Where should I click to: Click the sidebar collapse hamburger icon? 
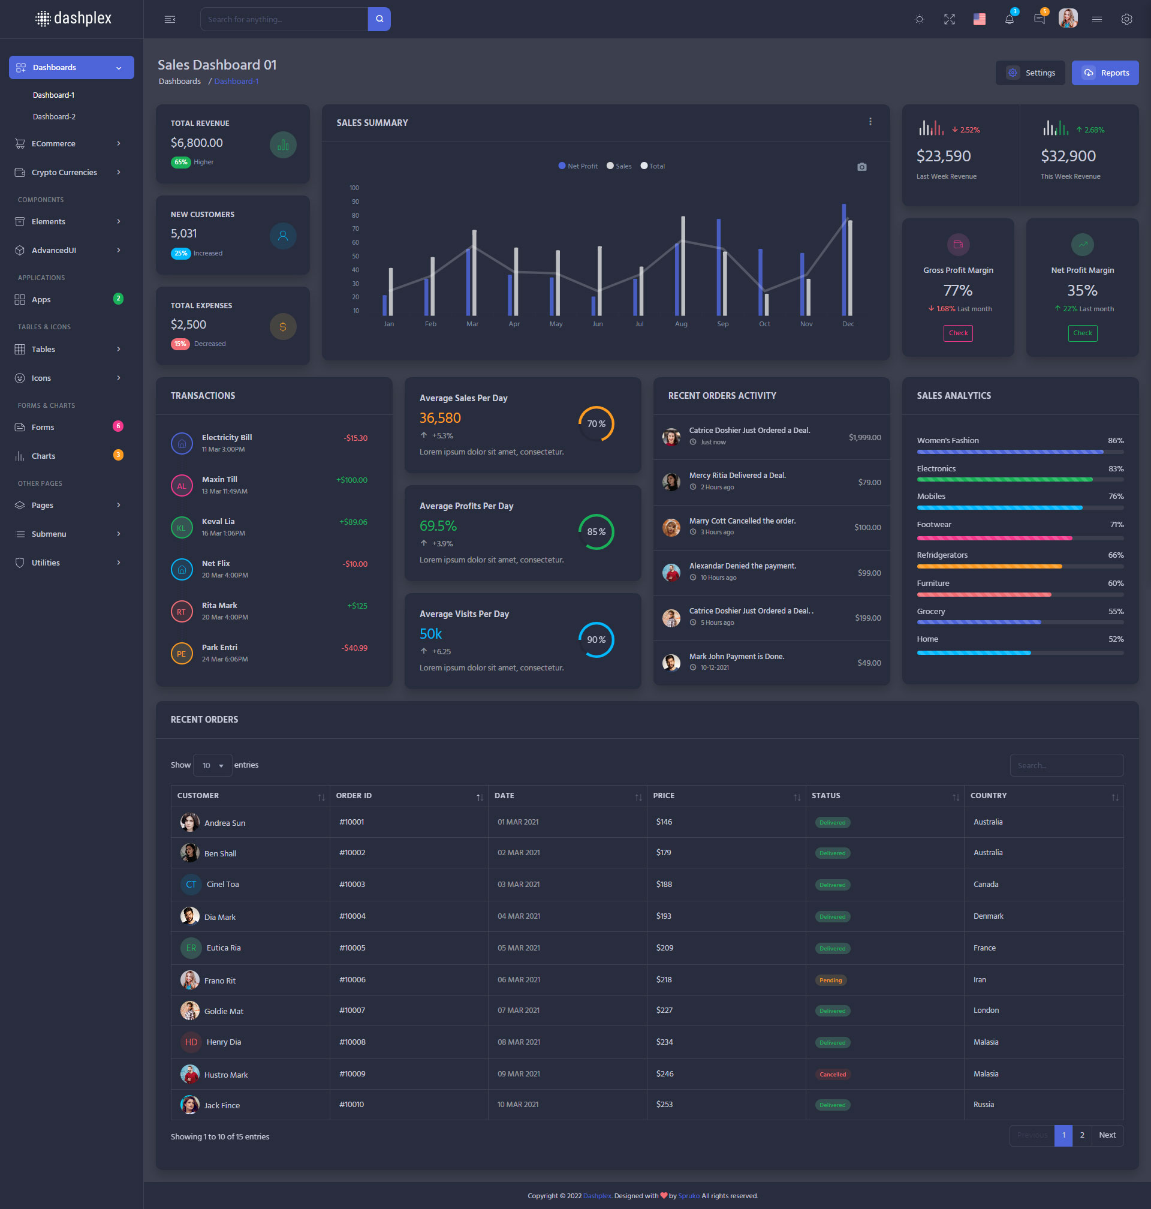click(170, 20)
